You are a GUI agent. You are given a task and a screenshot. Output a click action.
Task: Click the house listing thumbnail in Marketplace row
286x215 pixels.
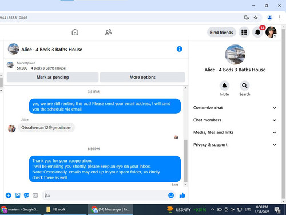(x=10, y=65)
